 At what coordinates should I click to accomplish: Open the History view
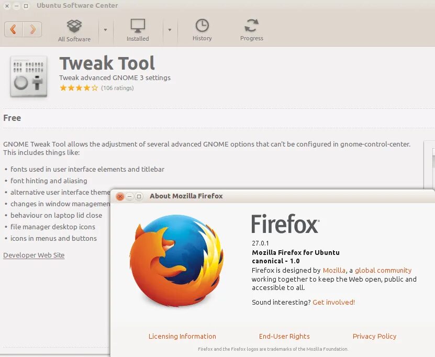(x=202, y=30)
